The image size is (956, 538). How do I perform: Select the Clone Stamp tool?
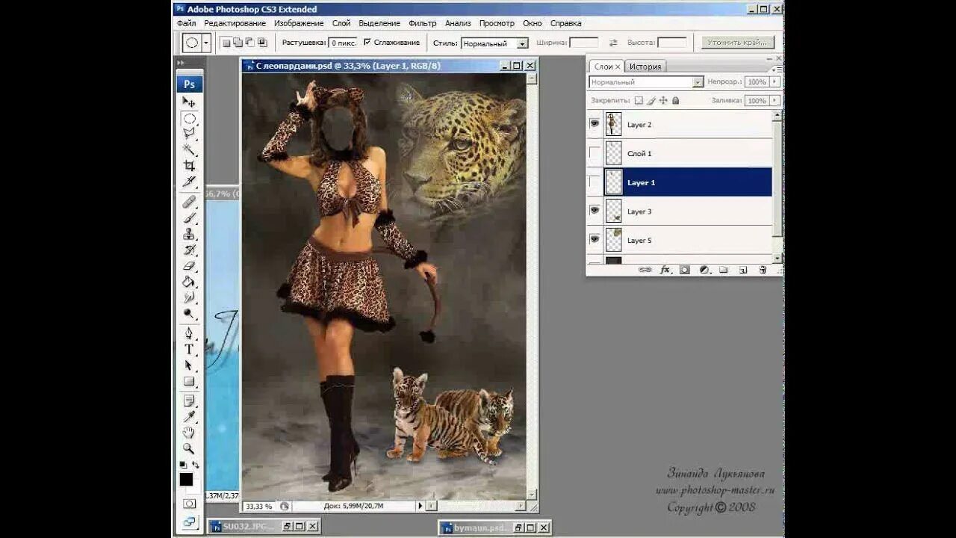pos(190,234)
